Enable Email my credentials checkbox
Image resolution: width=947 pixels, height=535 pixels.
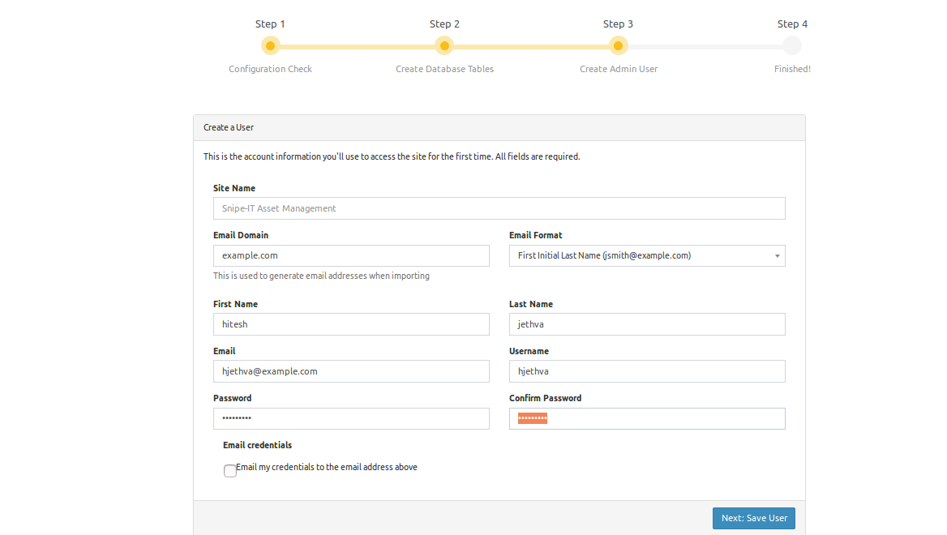pos(230,470)
